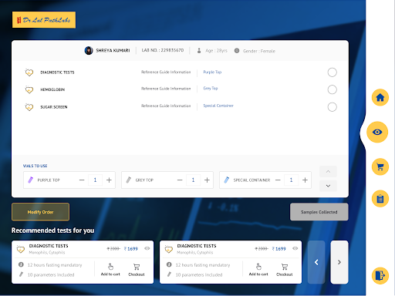Click Dr Lal PathLabs logo
Viewport: 395px width, 296px height.
click(44, 20)
